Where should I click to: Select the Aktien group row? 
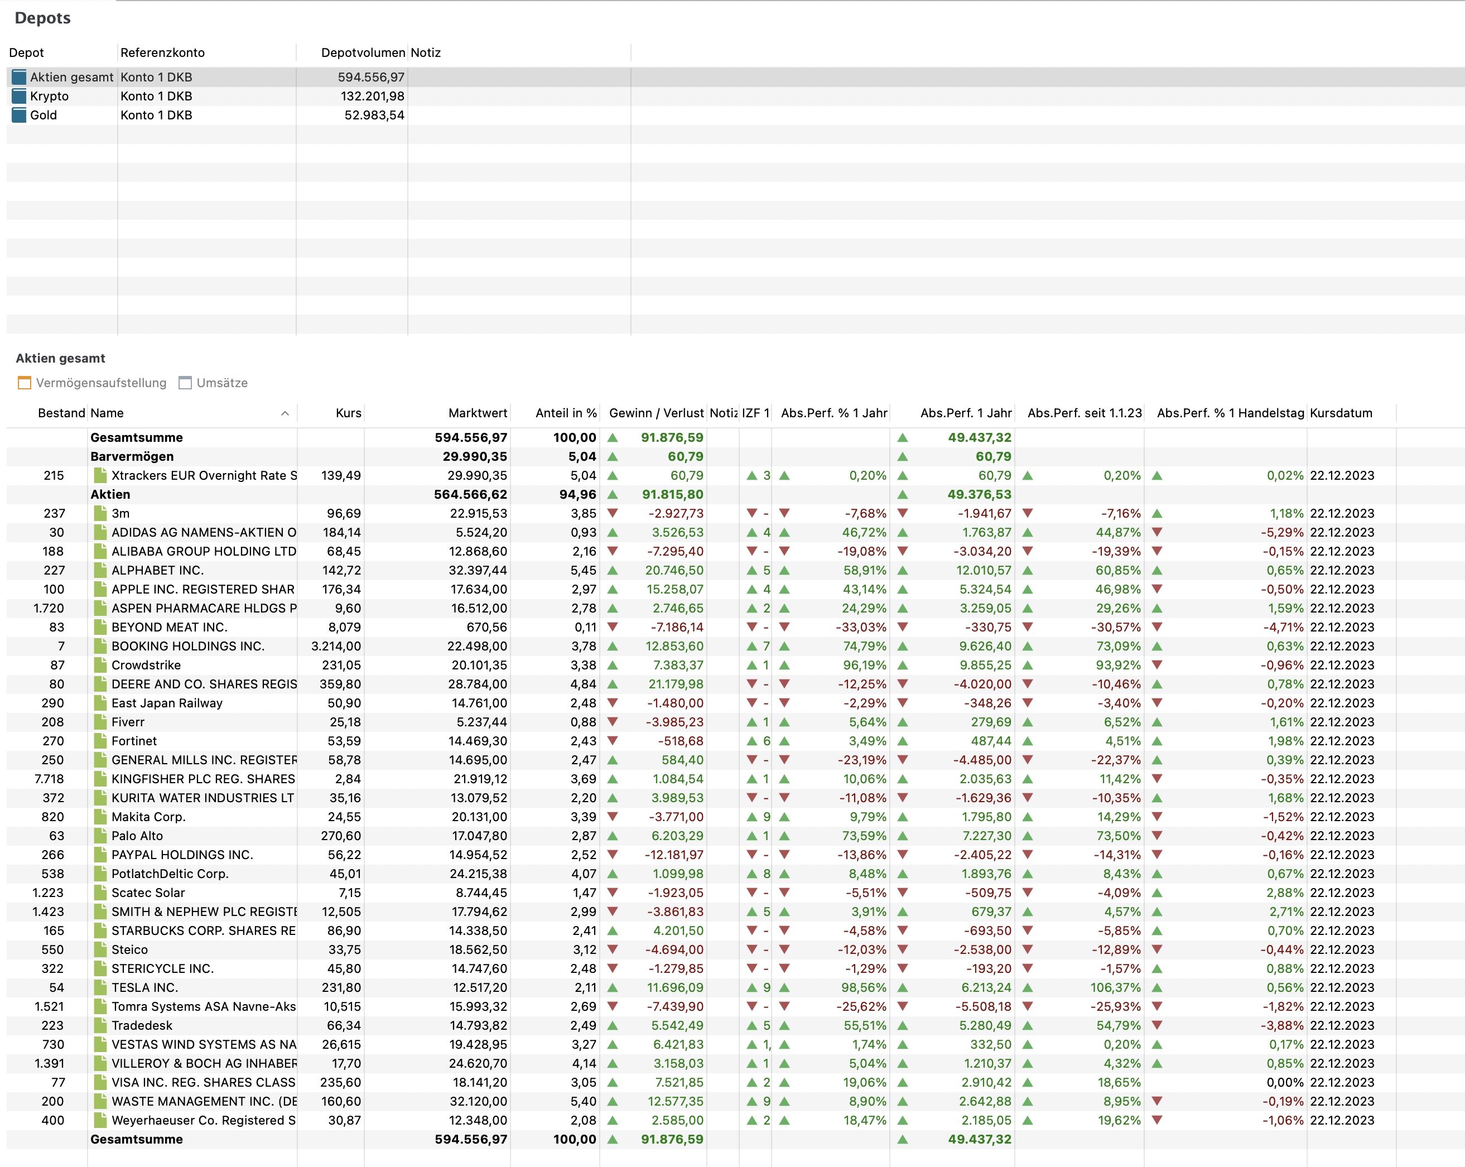(110, 494)
